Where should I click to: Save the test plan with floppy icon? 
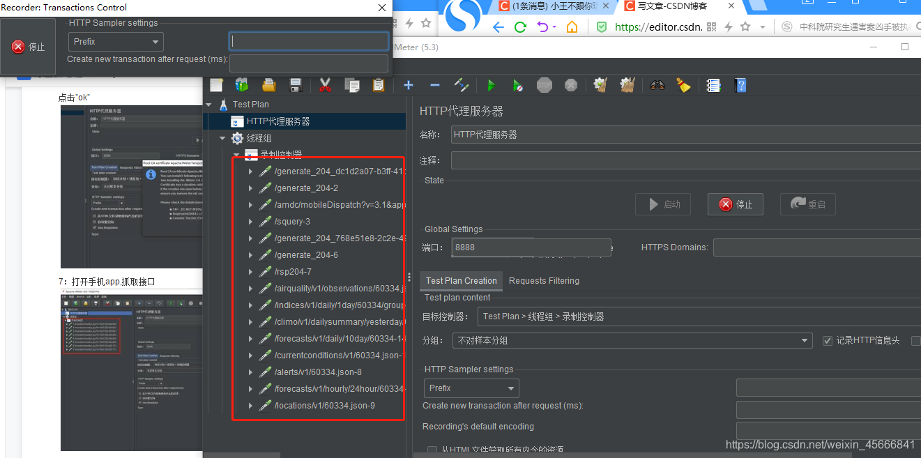295,85
